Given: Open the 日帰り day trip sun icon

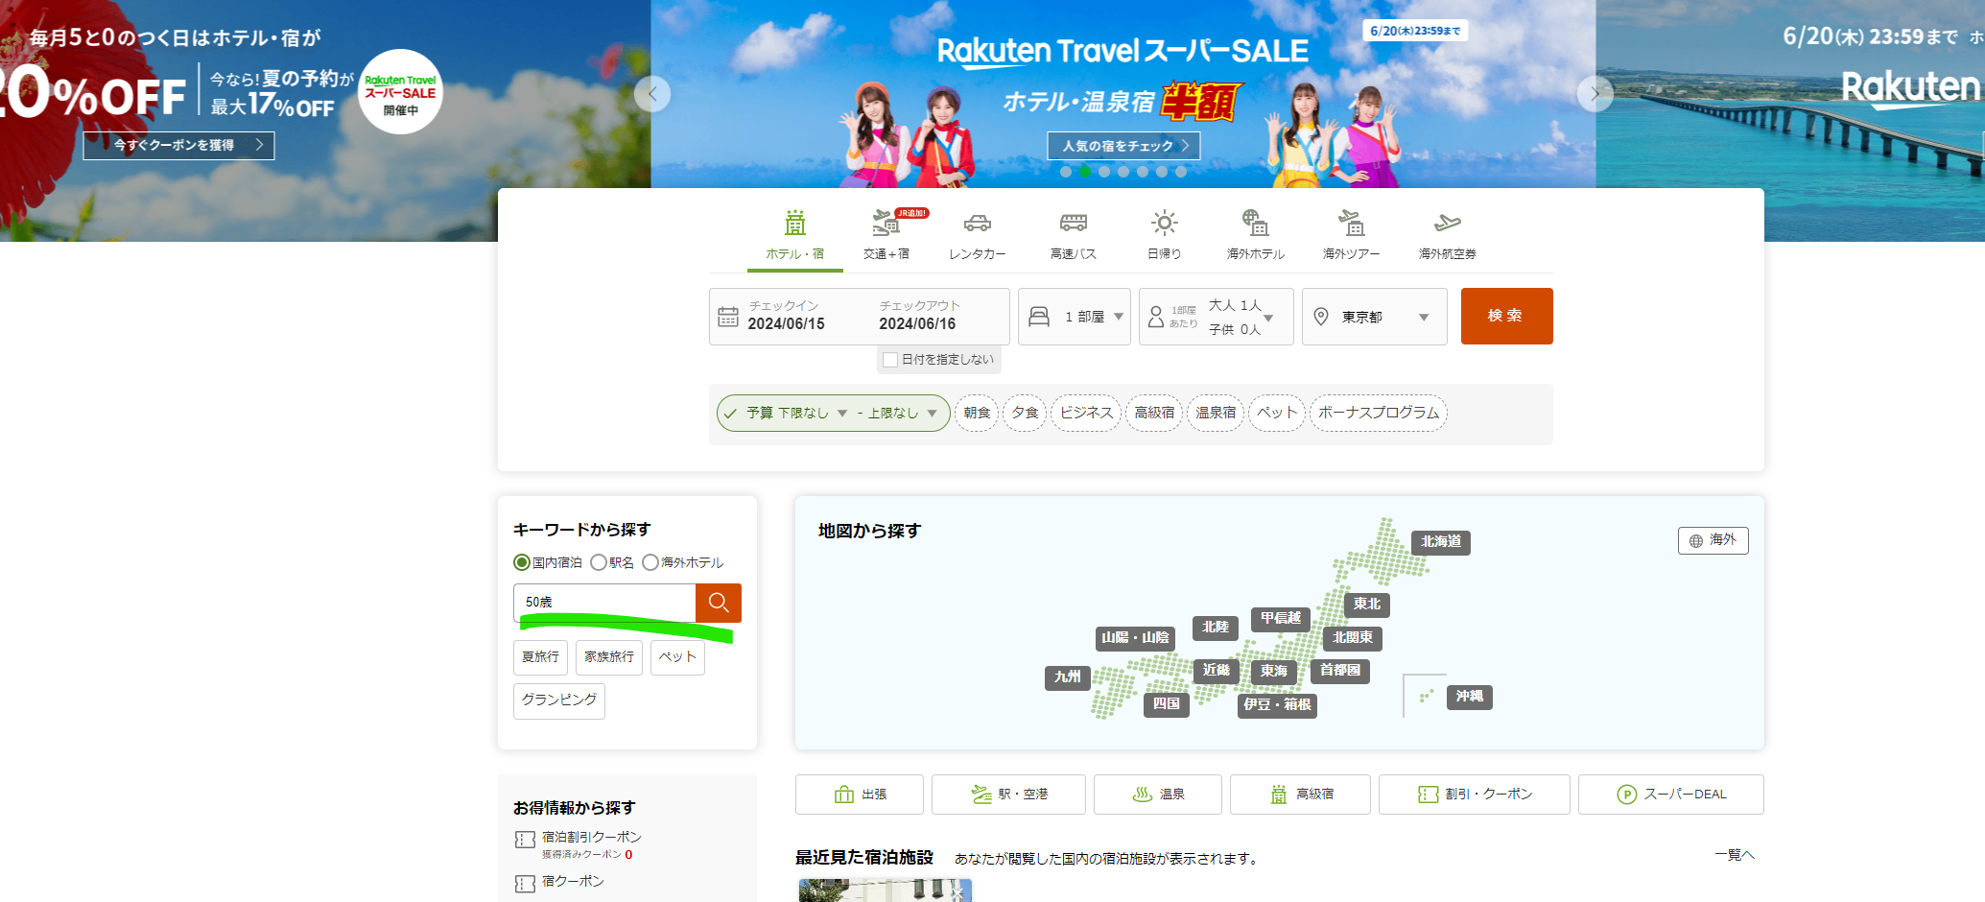Looking at the screenshot, I should click(x=1165, y=223).
